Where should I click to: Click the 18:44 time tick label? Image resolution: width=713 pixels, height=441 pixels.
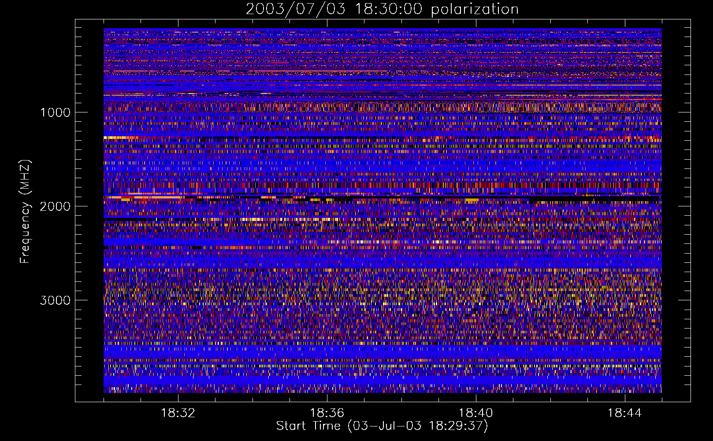[x=625, y=413]
